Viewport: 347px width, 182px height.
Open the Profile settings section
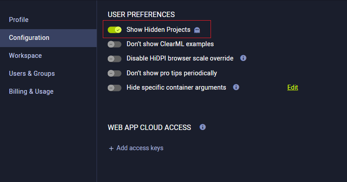(19, 20)
